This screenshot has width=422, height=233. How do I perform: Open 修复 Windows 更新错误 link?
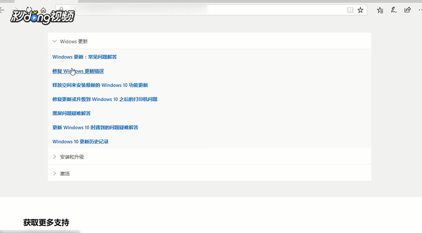click(x=78, y=71)
